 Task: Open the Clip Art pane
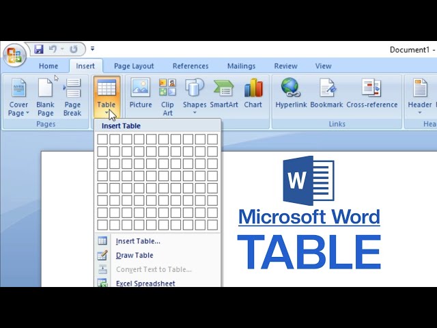click(x=167, y=97)
